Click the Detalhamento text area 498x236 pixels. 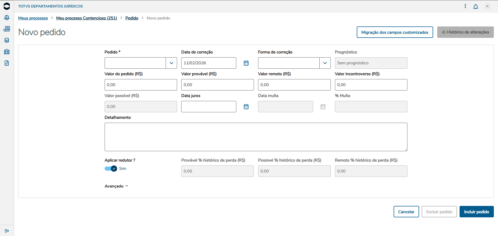tap(256, 137)
